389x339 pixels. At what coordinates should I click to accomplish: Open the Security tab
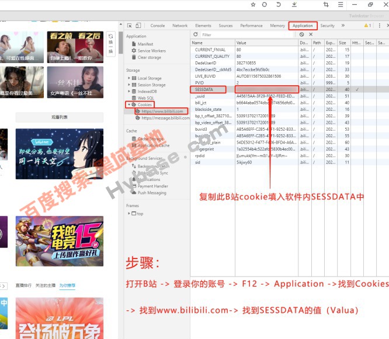pos(328,26)
